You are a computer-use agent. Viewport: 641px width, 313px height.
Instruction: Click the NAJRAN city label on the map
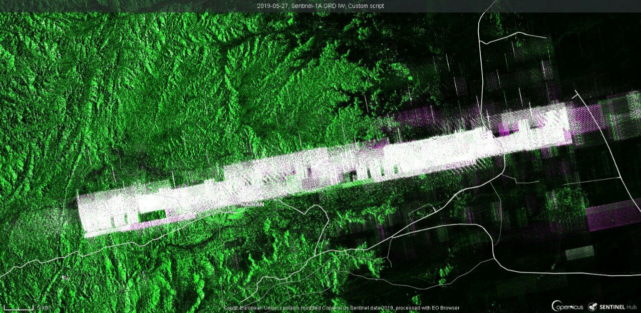pyautogui.click(x=252, y=204)
